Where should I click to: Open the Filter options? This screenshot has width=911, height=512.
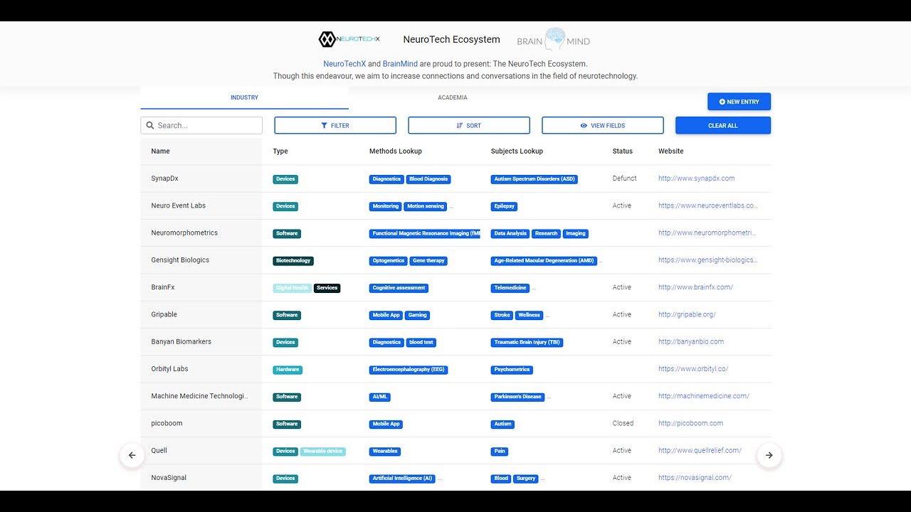(335, 125)
